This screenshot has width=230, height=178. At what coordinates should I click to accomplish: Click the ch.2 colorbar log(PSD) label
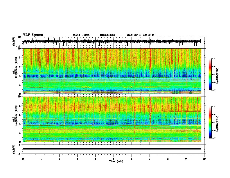[218, 124]
